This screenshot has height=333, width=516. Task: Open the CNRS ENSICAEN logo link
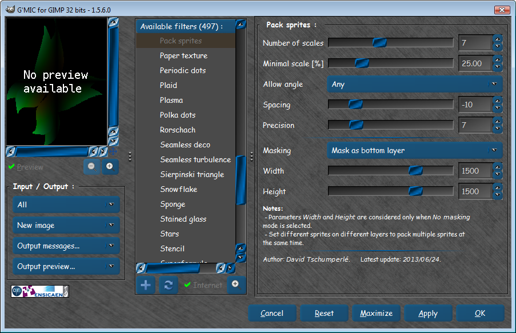[x=40, y=291]
